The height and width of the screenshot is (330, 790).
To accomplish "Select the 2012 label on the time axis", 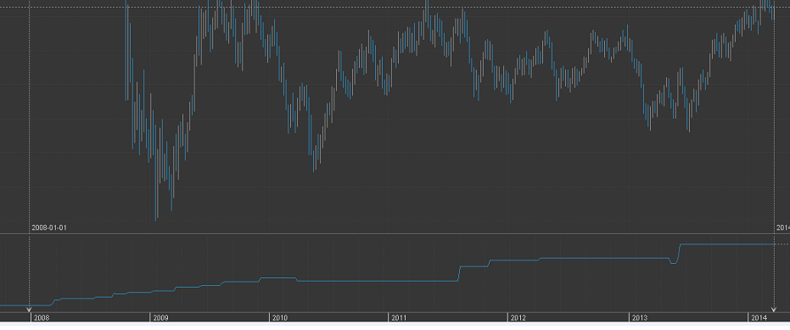I will 518,318.
